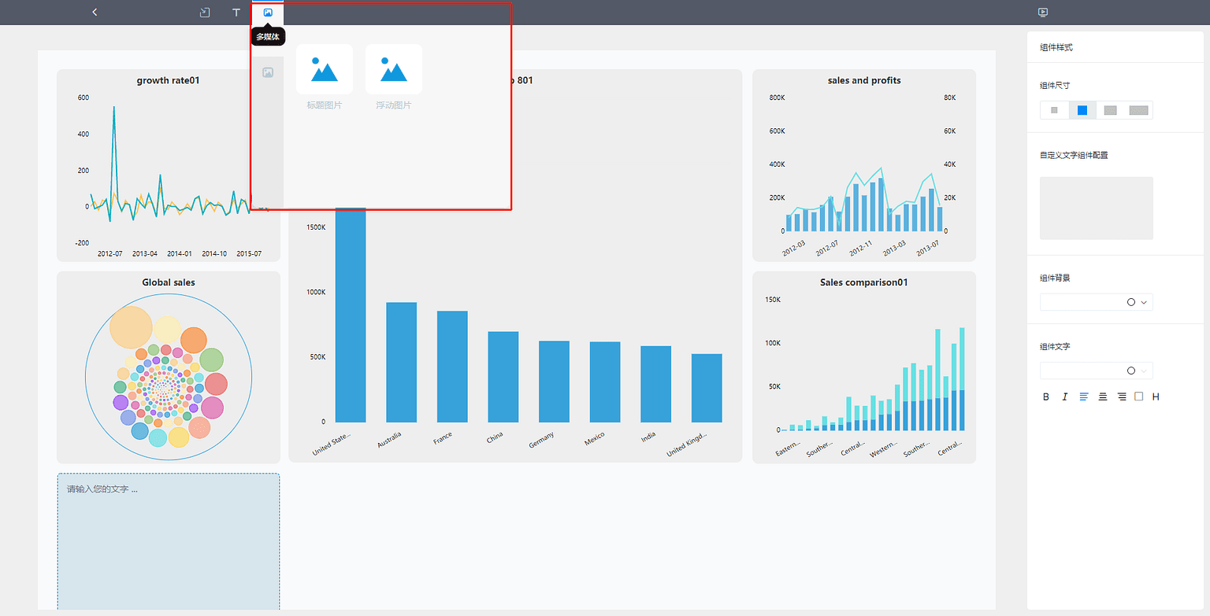Click the Germany bar in center chart
Screen dimensions: 1210x616
[554, 382]
